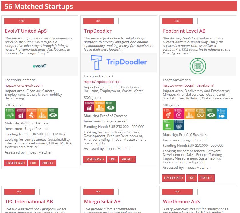Click SDG 3 Good Health icon in EvolvT card
240x213 pixels.
(10, 114)
